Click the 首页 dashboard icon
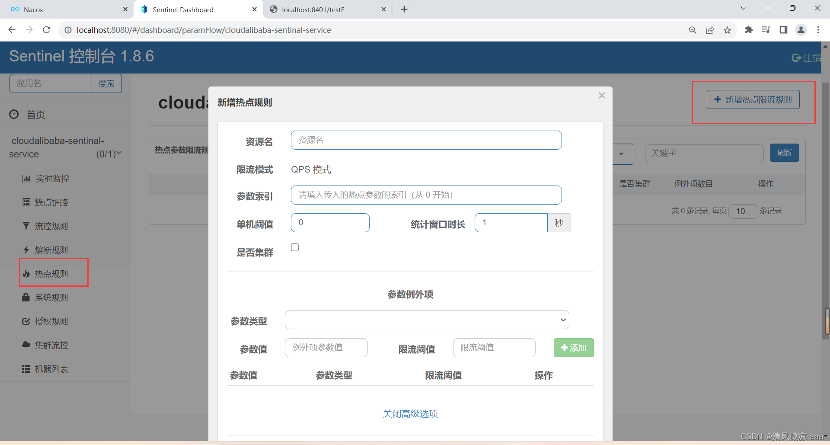This screenshot has height=445, width=830. (14, 114)
